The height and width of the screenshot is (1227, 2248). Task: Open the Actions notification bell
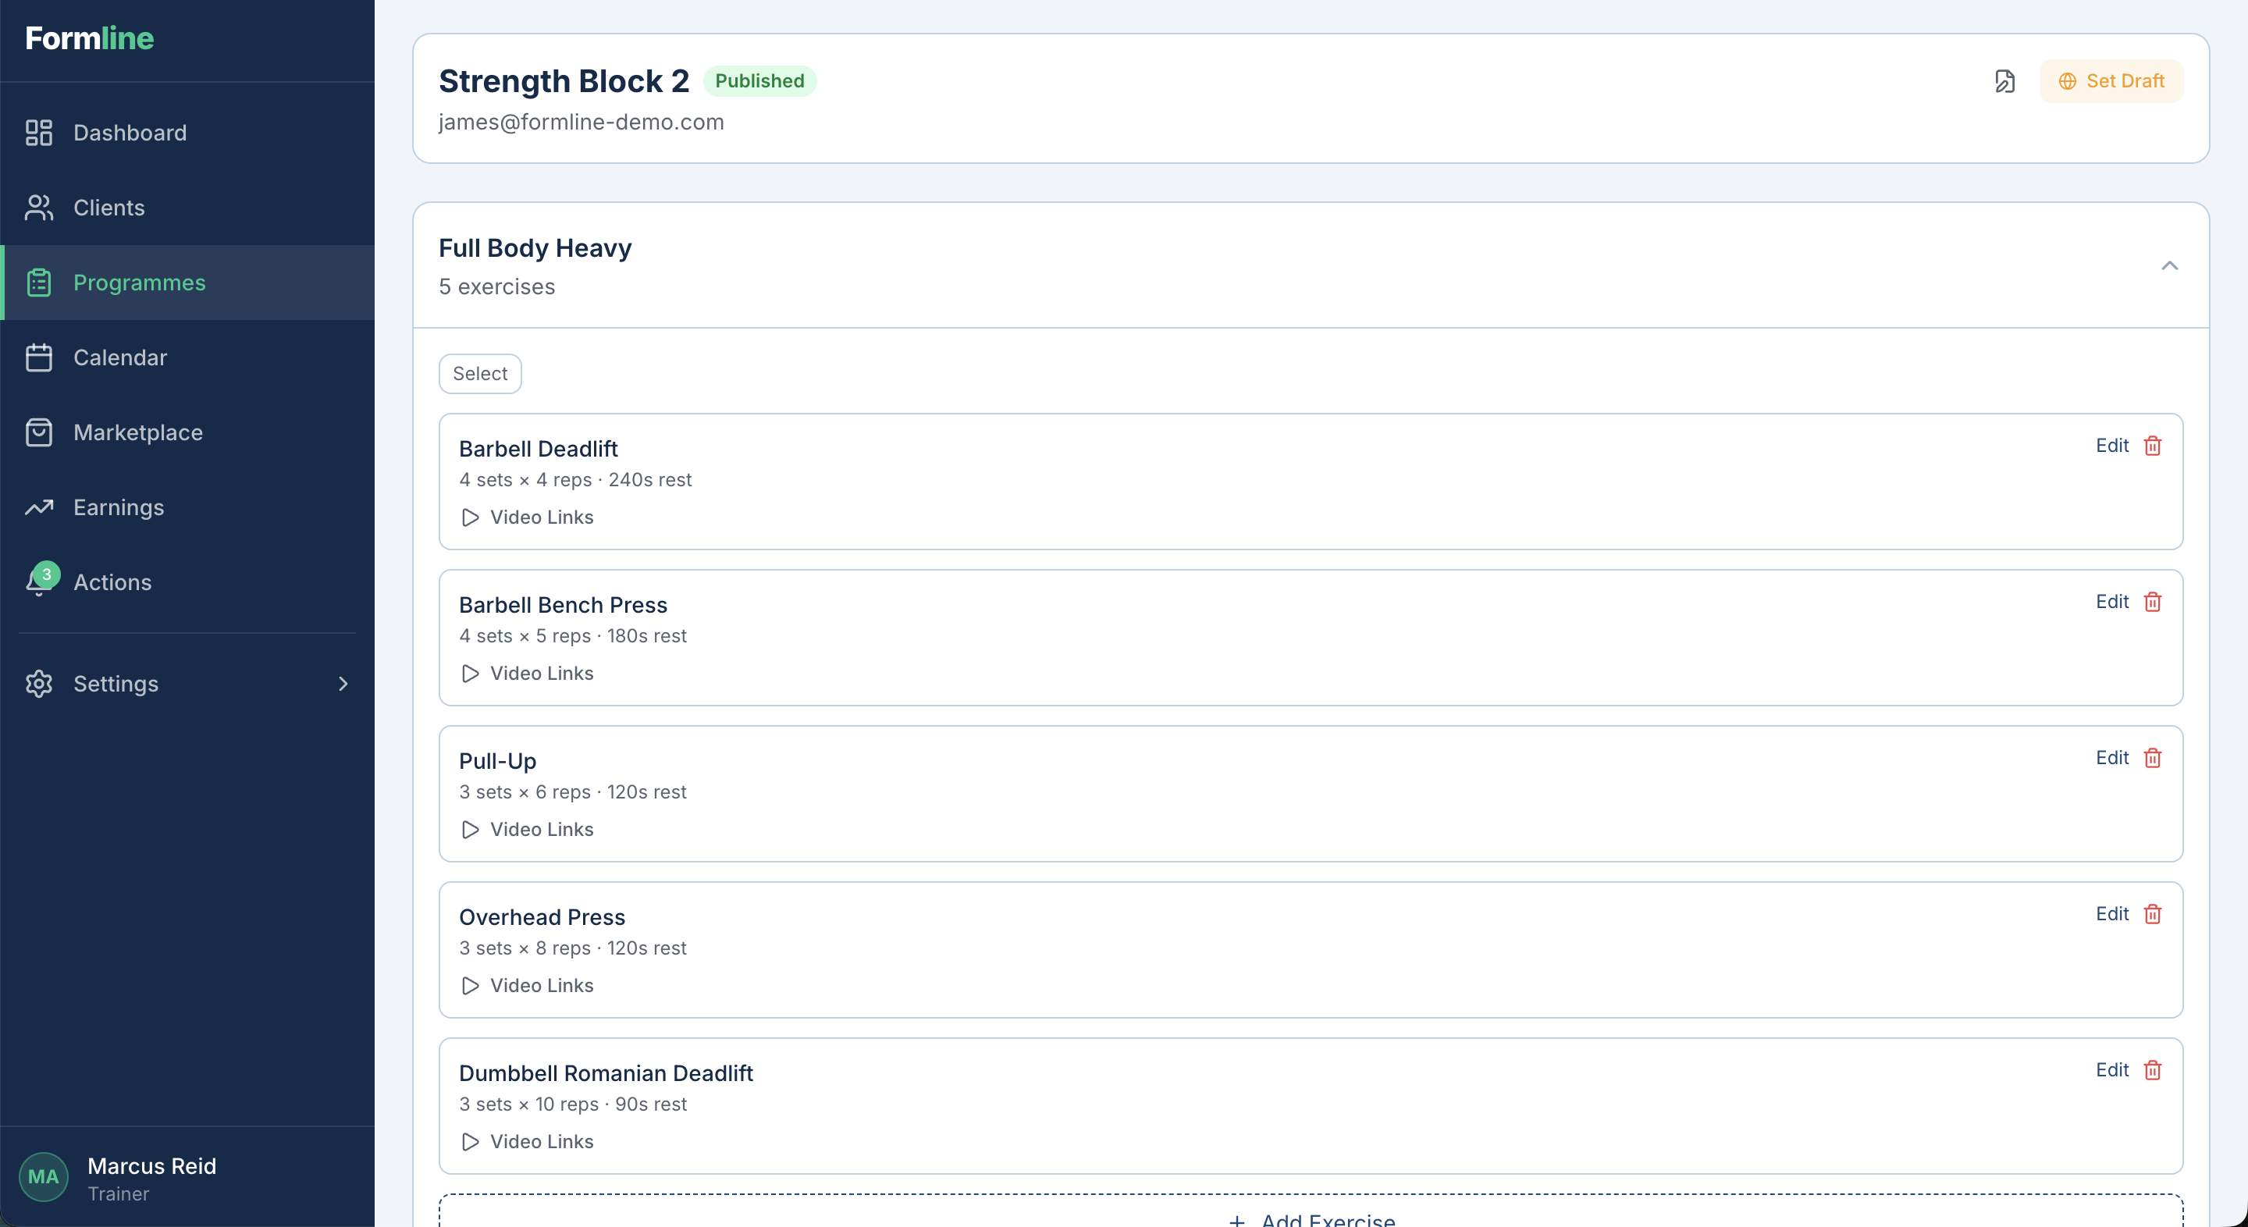click(39, 582)
